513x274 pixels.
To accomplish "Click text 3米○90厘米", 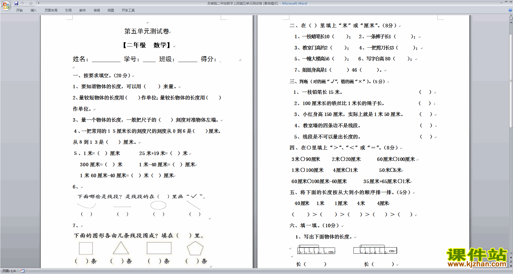I will click(306, 159).
